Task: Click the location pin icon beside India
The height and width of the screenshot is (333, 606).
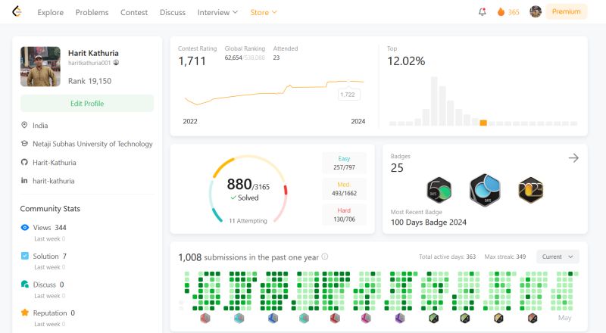Action: (24, 125)
